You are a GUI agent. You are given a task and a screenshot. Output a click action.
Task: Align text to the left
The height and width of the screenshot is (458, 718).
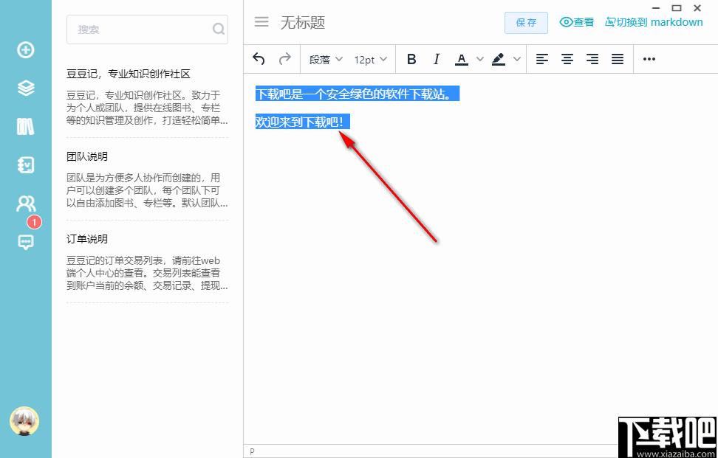(x=542, y=59)
